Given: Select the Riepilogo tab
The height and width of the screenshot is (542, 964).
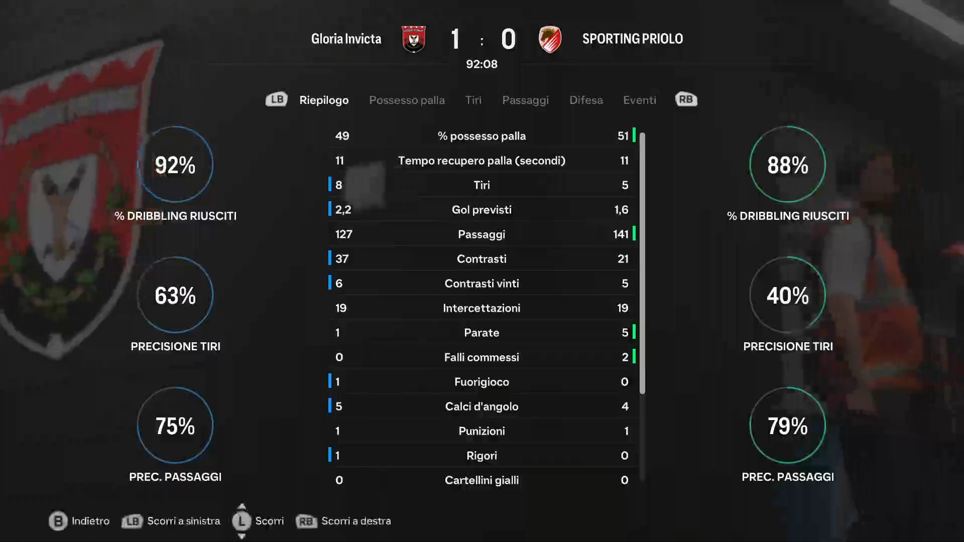Looking at the screenshot, I should pos(324,100).
